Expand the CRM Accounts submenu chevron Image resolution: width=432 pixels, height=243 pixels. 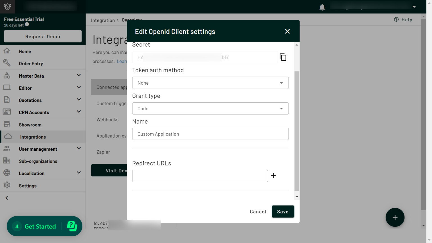tap(79, 112)
